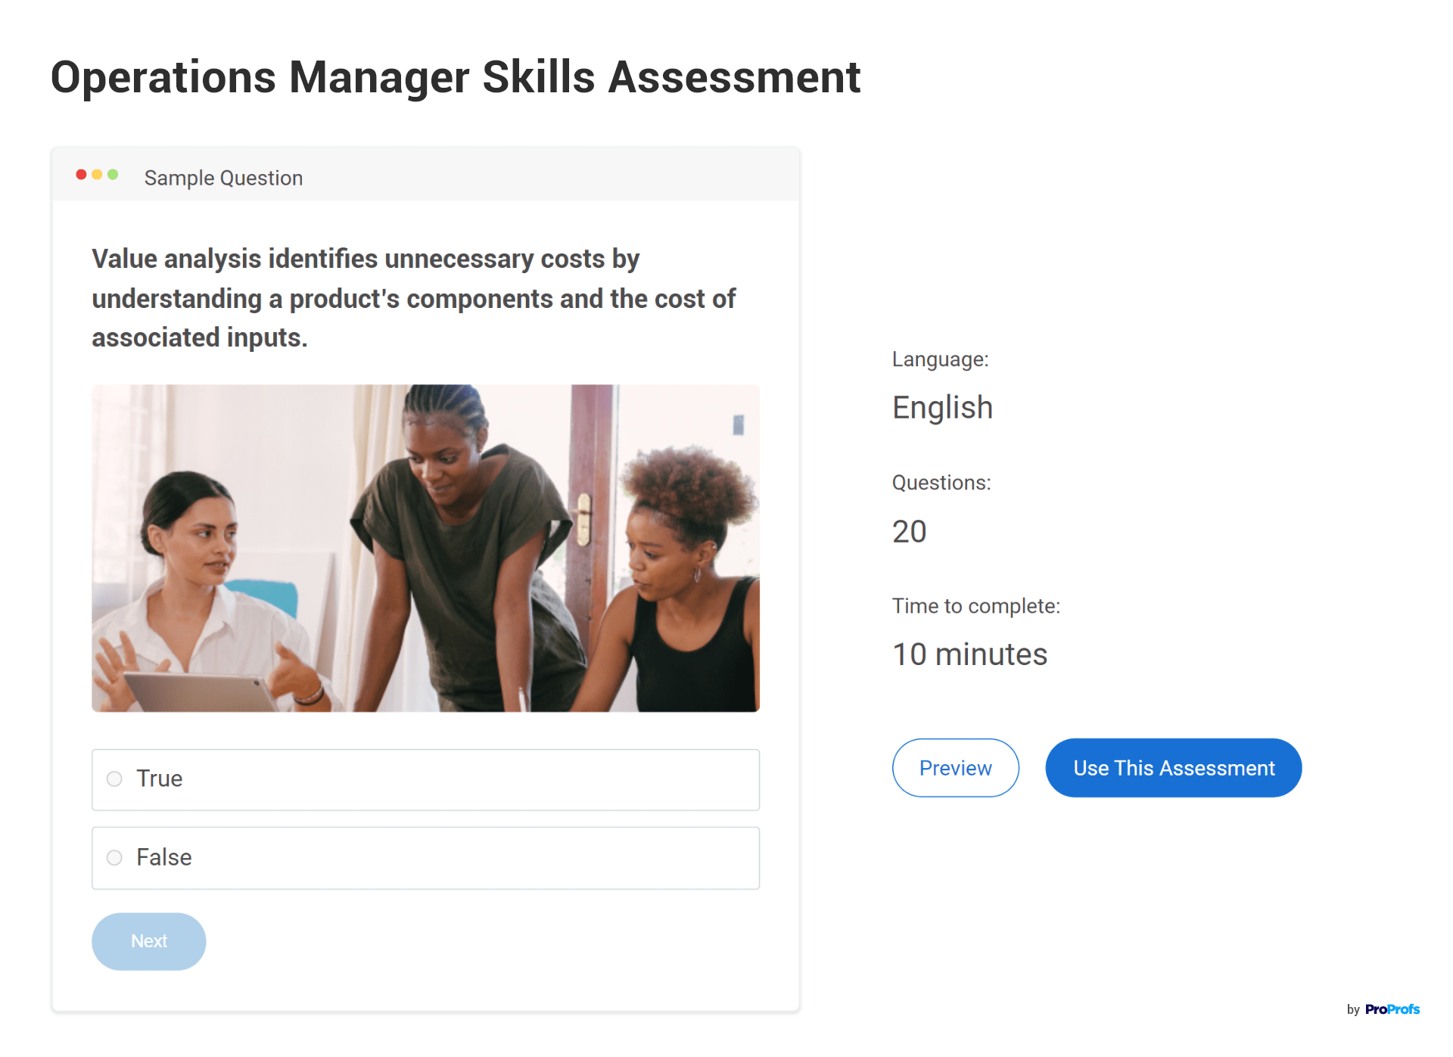
Task: Click the Questions: label
Action: (941, 483)
